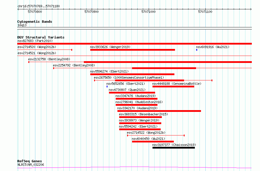Click the thin red esv2714522 line
The image size is (260, 171).
point(156,135)
